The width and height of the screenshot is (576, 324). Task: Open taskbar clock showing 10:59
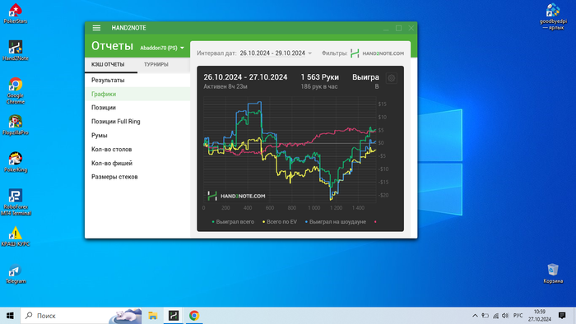tap(540, 316)
